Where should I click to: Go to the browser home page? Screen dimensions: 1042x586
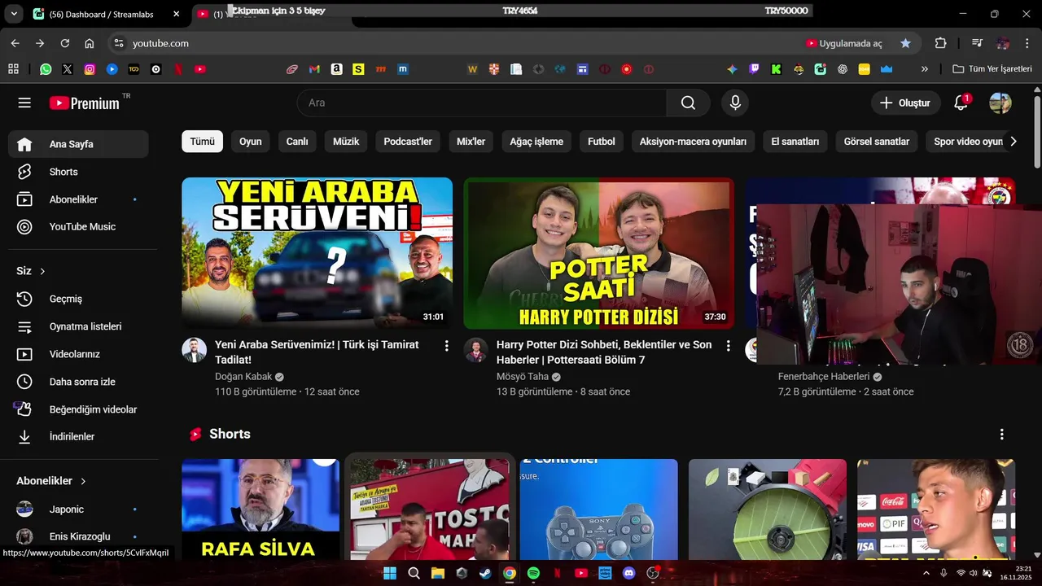pyautogui.click(x=90, y=43)
